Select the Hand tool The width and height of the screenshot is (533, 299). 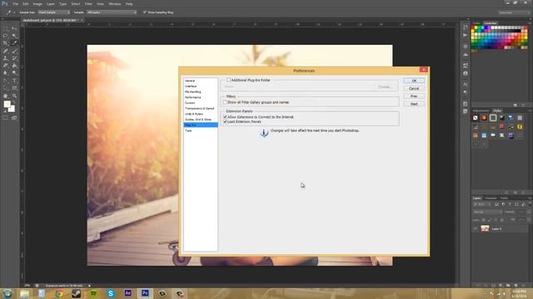5,96
